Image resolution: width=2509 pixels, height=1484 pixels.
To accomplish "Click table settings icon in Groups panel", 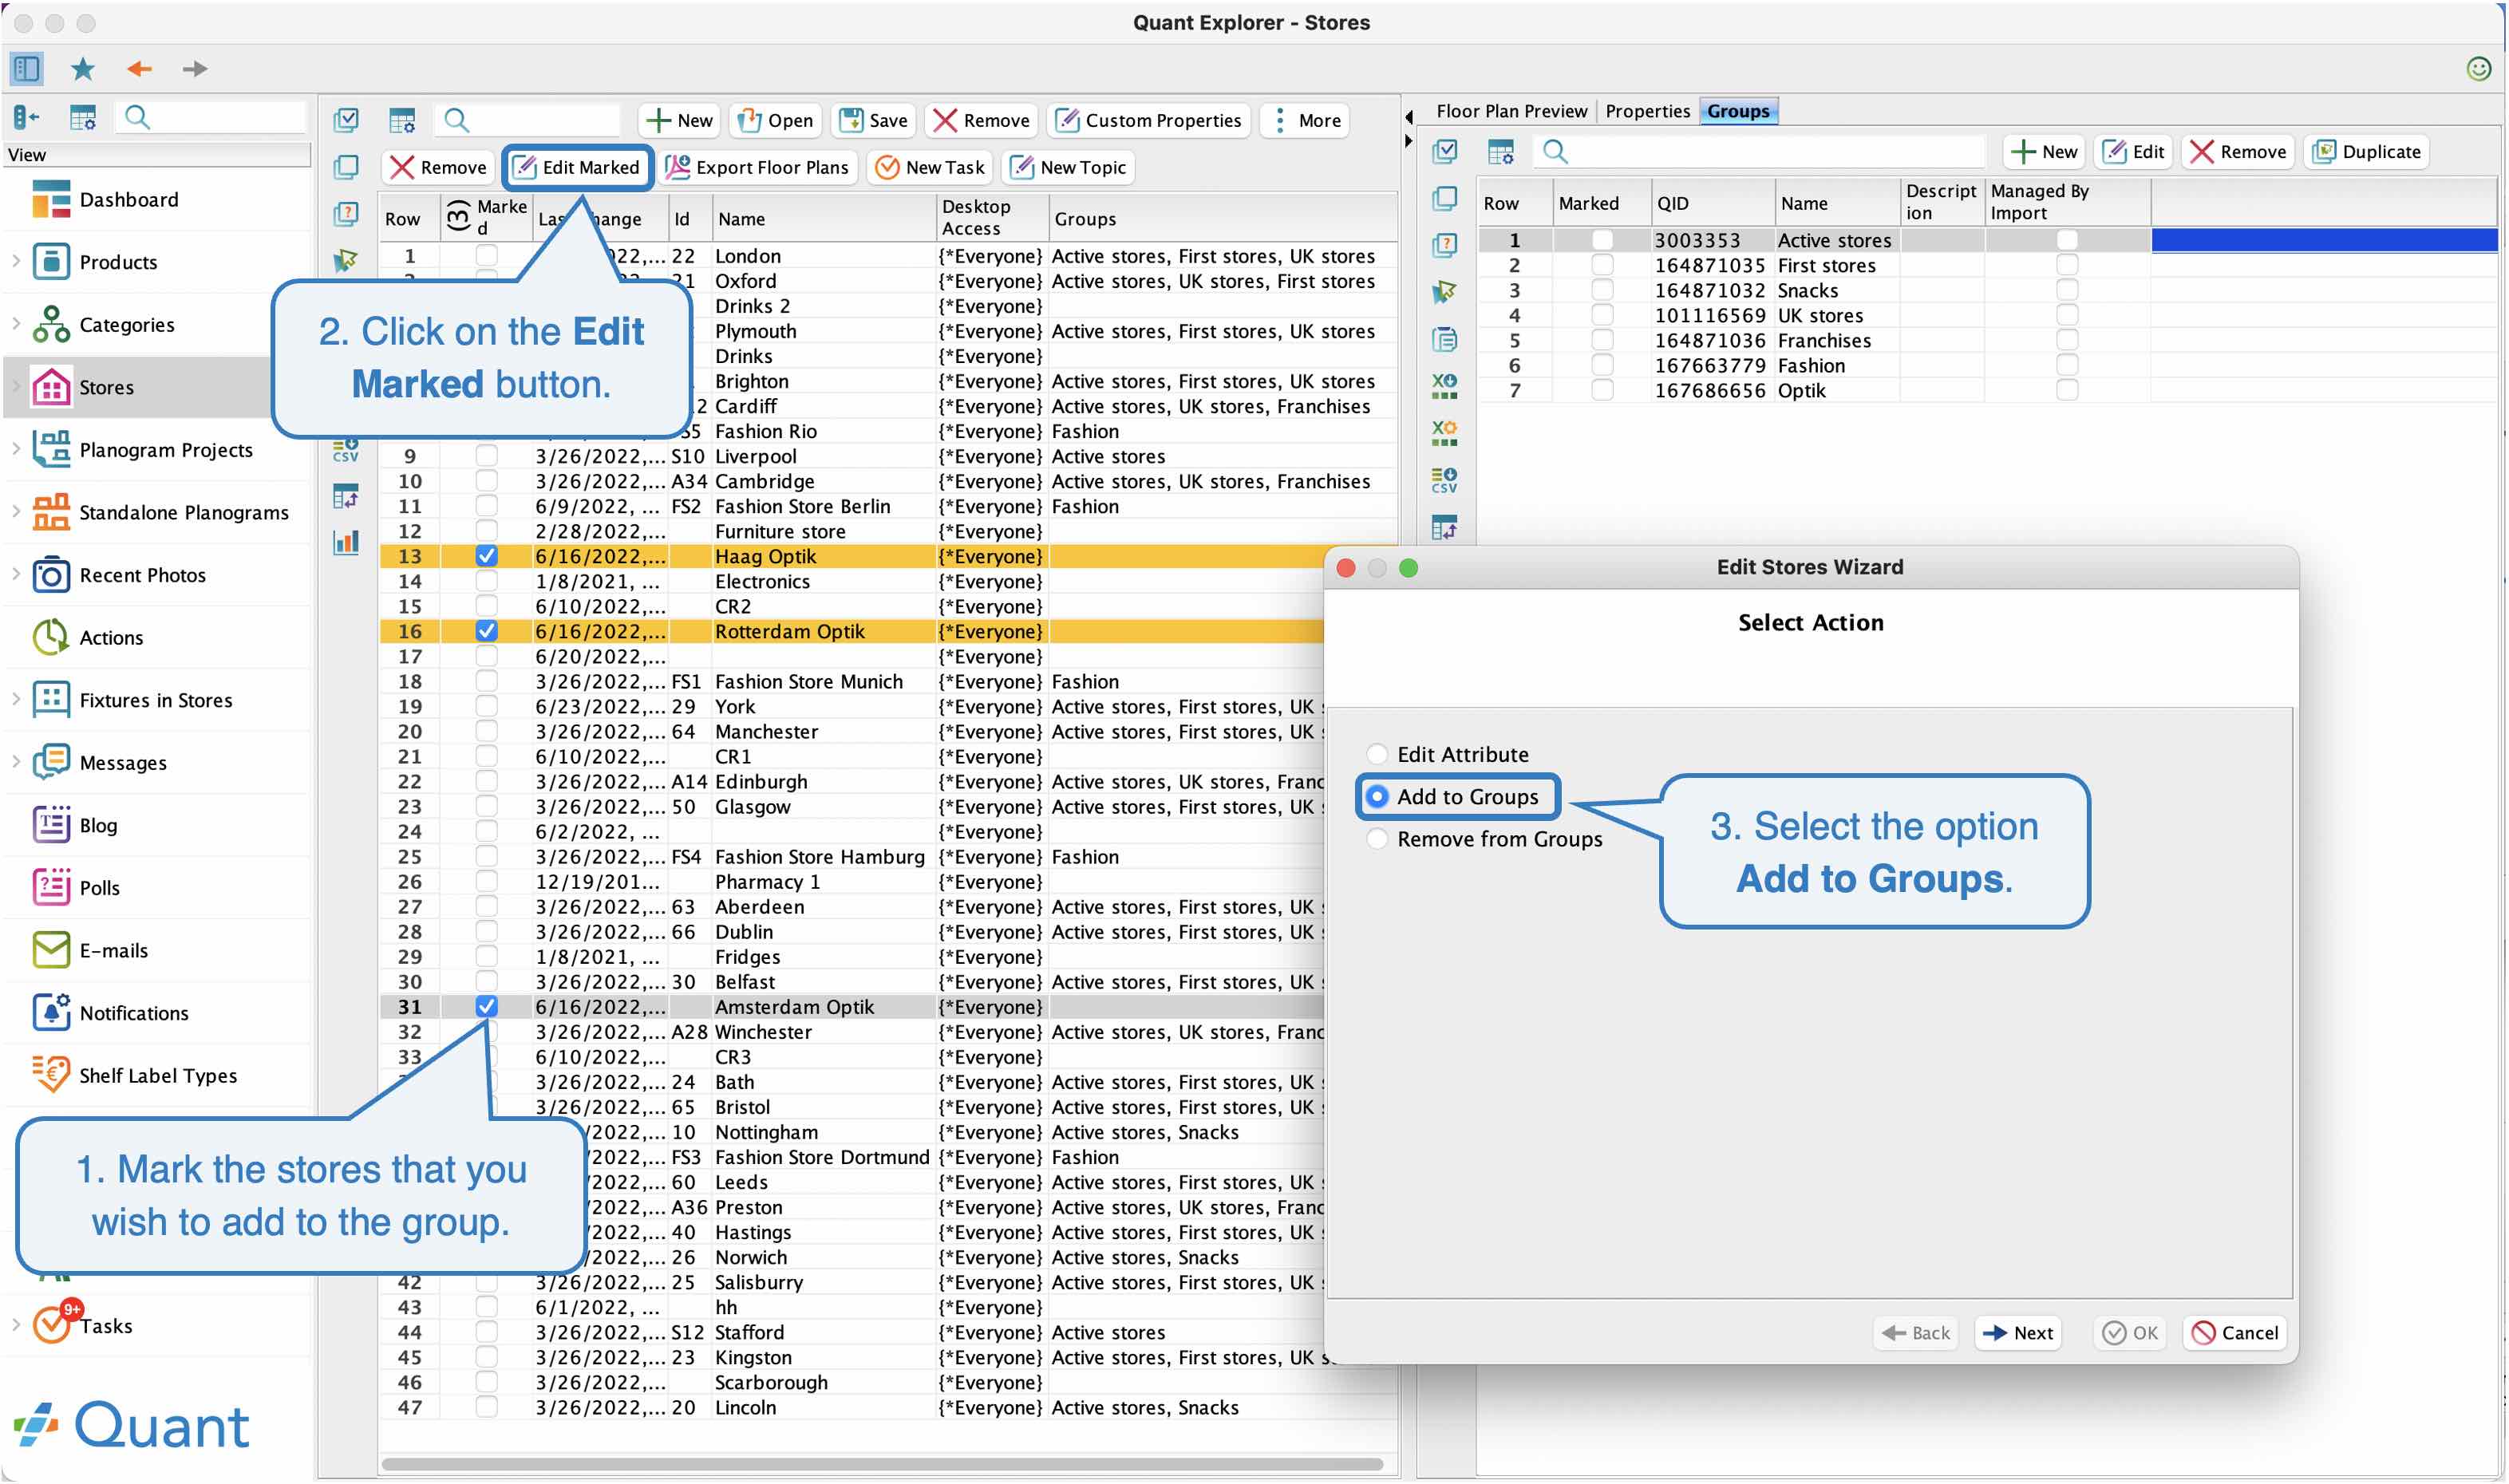I will click(1501, 152).
